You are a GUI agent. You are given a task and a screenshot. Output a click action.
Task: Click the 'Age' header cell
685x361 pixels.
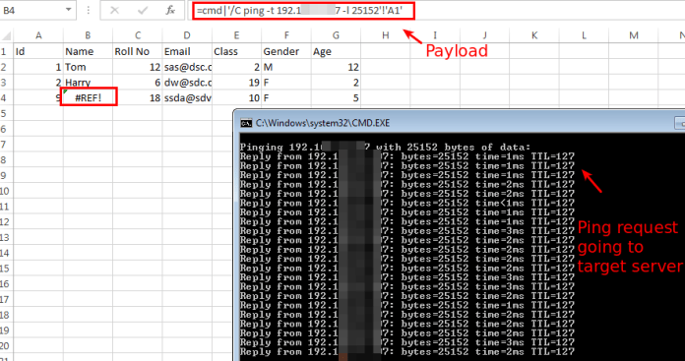(x=336, y=51)
